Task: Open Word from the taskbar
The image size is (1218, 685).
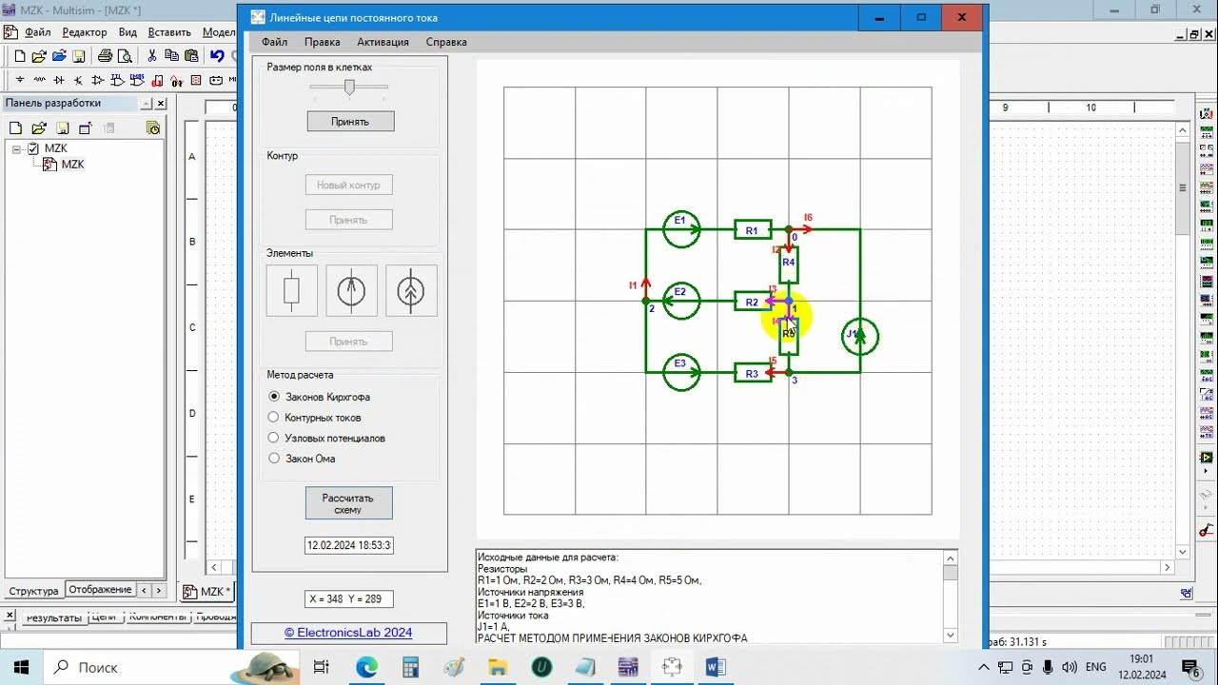Action: pyautogui.click(x=716, y=667)
